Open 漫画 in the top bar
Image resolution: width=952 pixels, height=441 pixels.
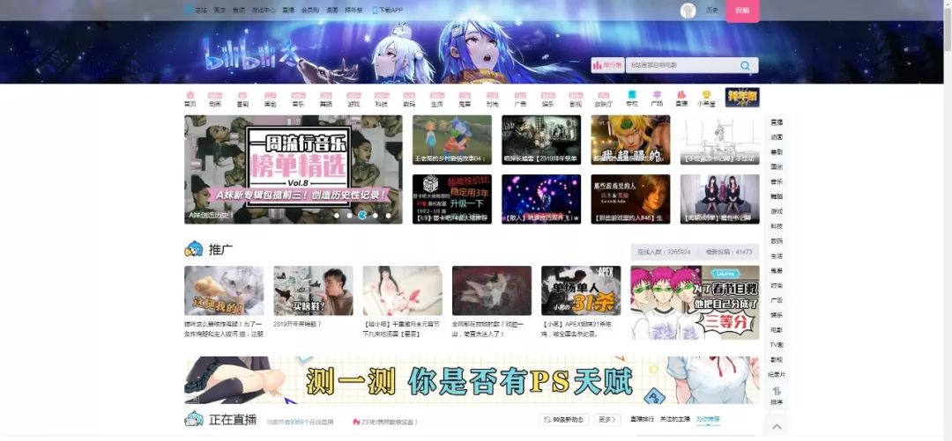click(331, 11)
